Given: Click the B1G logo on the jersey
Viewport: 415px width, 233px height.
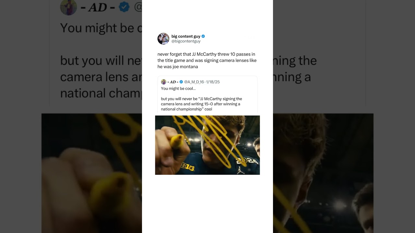Looking at the screenshot, I should click(188, 167).
